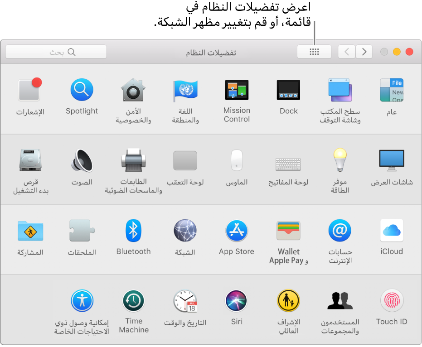
Task: Click the yellow minimize window button
Action: [397, 52]
